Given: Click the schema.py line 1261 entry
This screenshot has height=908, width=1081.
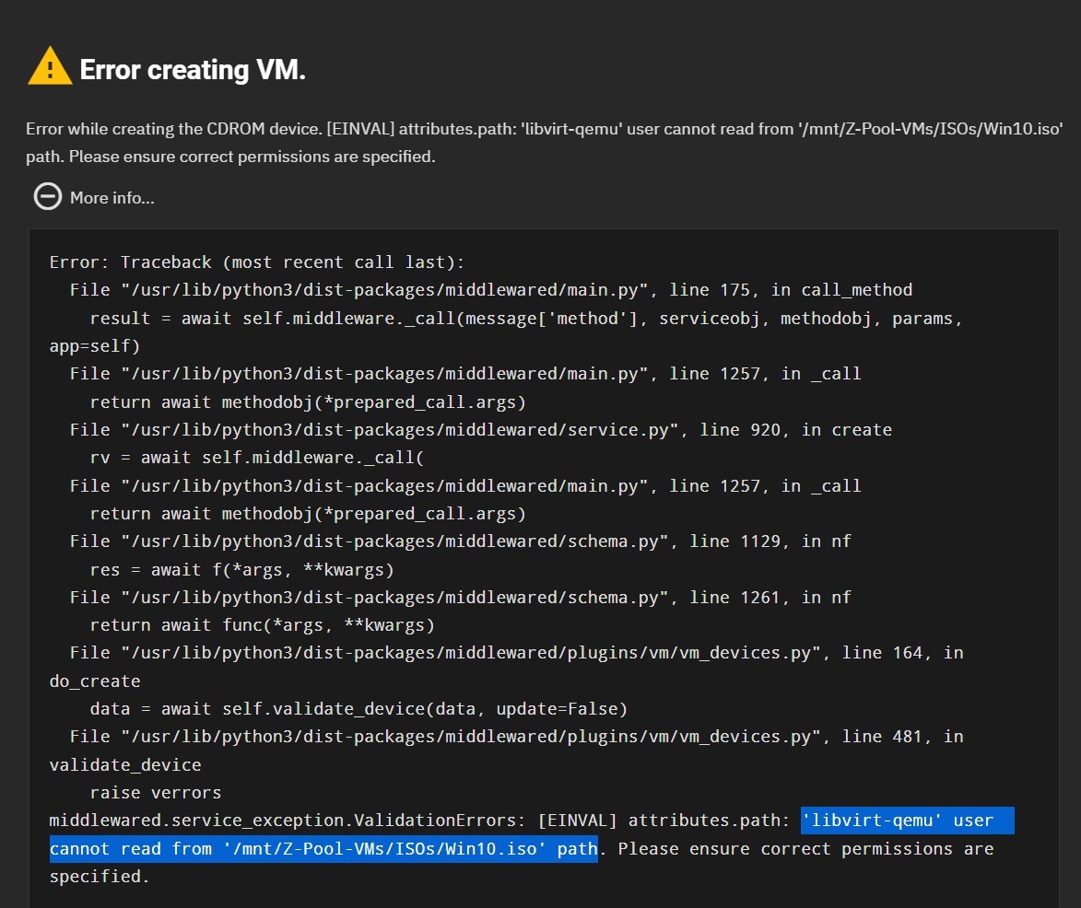Looking at the screenshot, I should [x=460, y=598].
